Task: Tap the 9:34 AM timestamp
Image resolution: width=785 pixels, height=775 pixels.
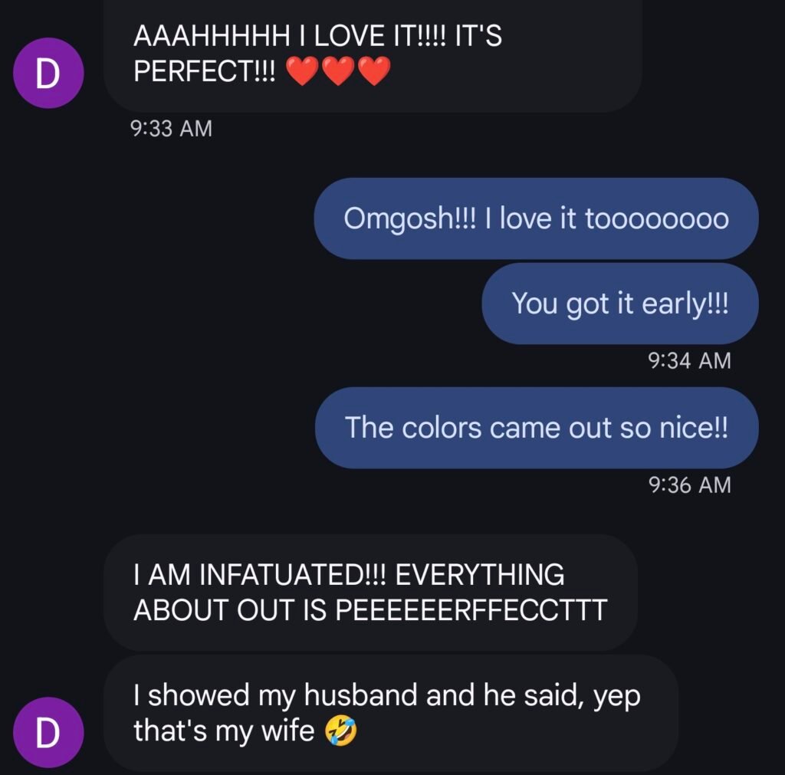Action: pyautogui.click(x=689, y=360)
